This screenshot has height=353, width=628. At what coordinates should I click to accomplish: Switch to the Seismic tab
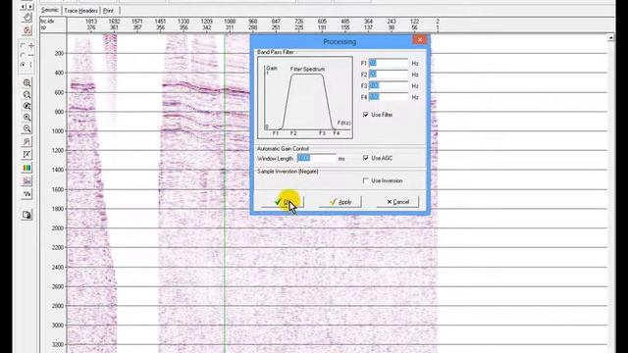(50, 10)
